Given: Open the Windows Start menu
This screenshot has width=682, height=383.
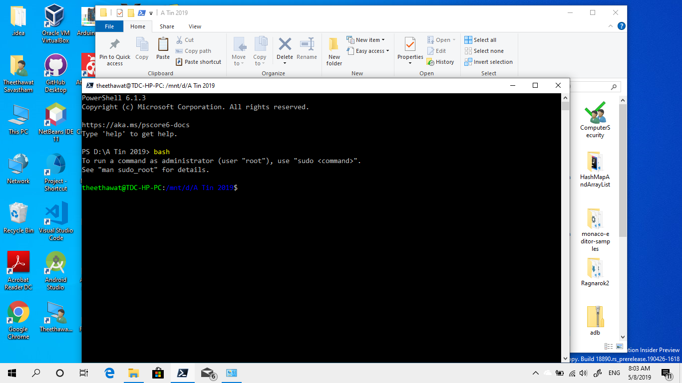Looking at the screenshot, I should coord(12,373).
